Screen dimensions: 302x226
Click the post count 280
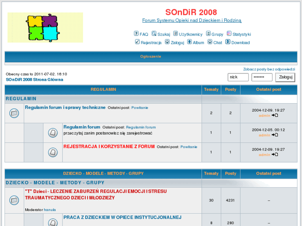[x=231, y=223]
